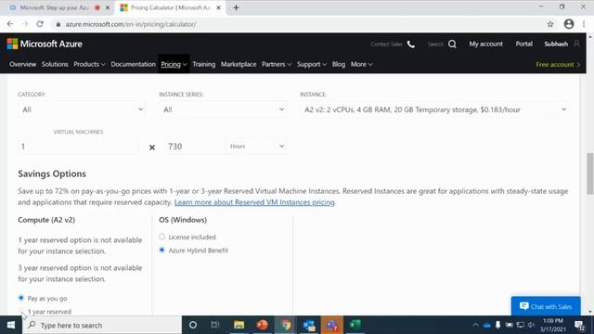
Task: Click the OneDrive cloud tray icon
Action: pyautogui.click(x=486, y=326)
